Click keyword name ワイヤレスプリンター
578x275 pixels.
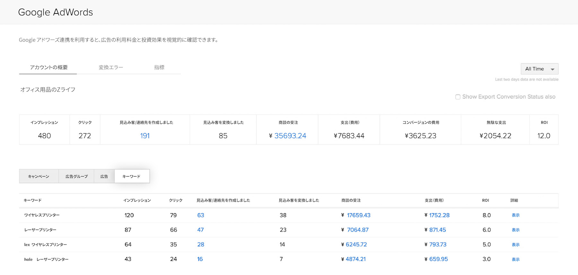coord(42,215)
